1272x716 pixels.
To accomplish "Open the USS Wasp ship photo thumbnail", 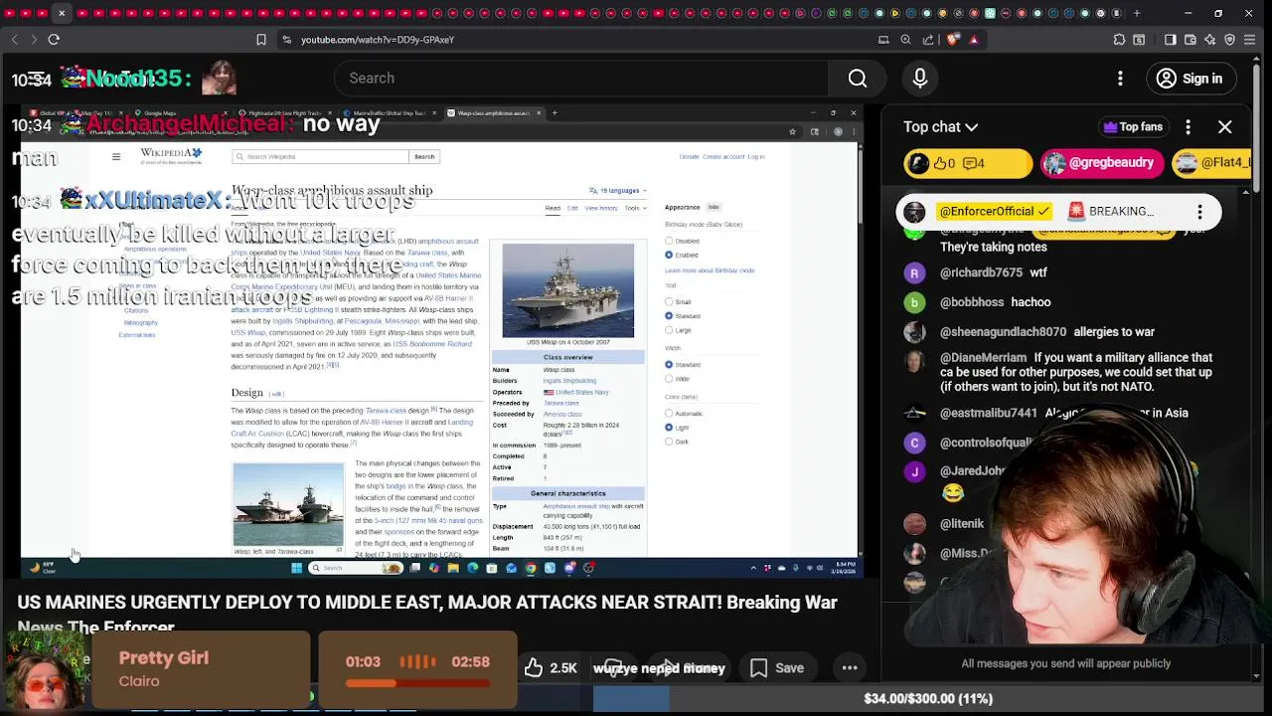I will (x=567, y=290).
